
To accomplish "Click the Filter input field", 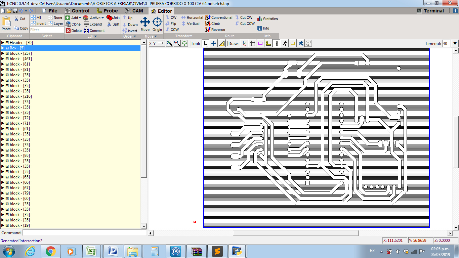I will (x=47, y=30).
